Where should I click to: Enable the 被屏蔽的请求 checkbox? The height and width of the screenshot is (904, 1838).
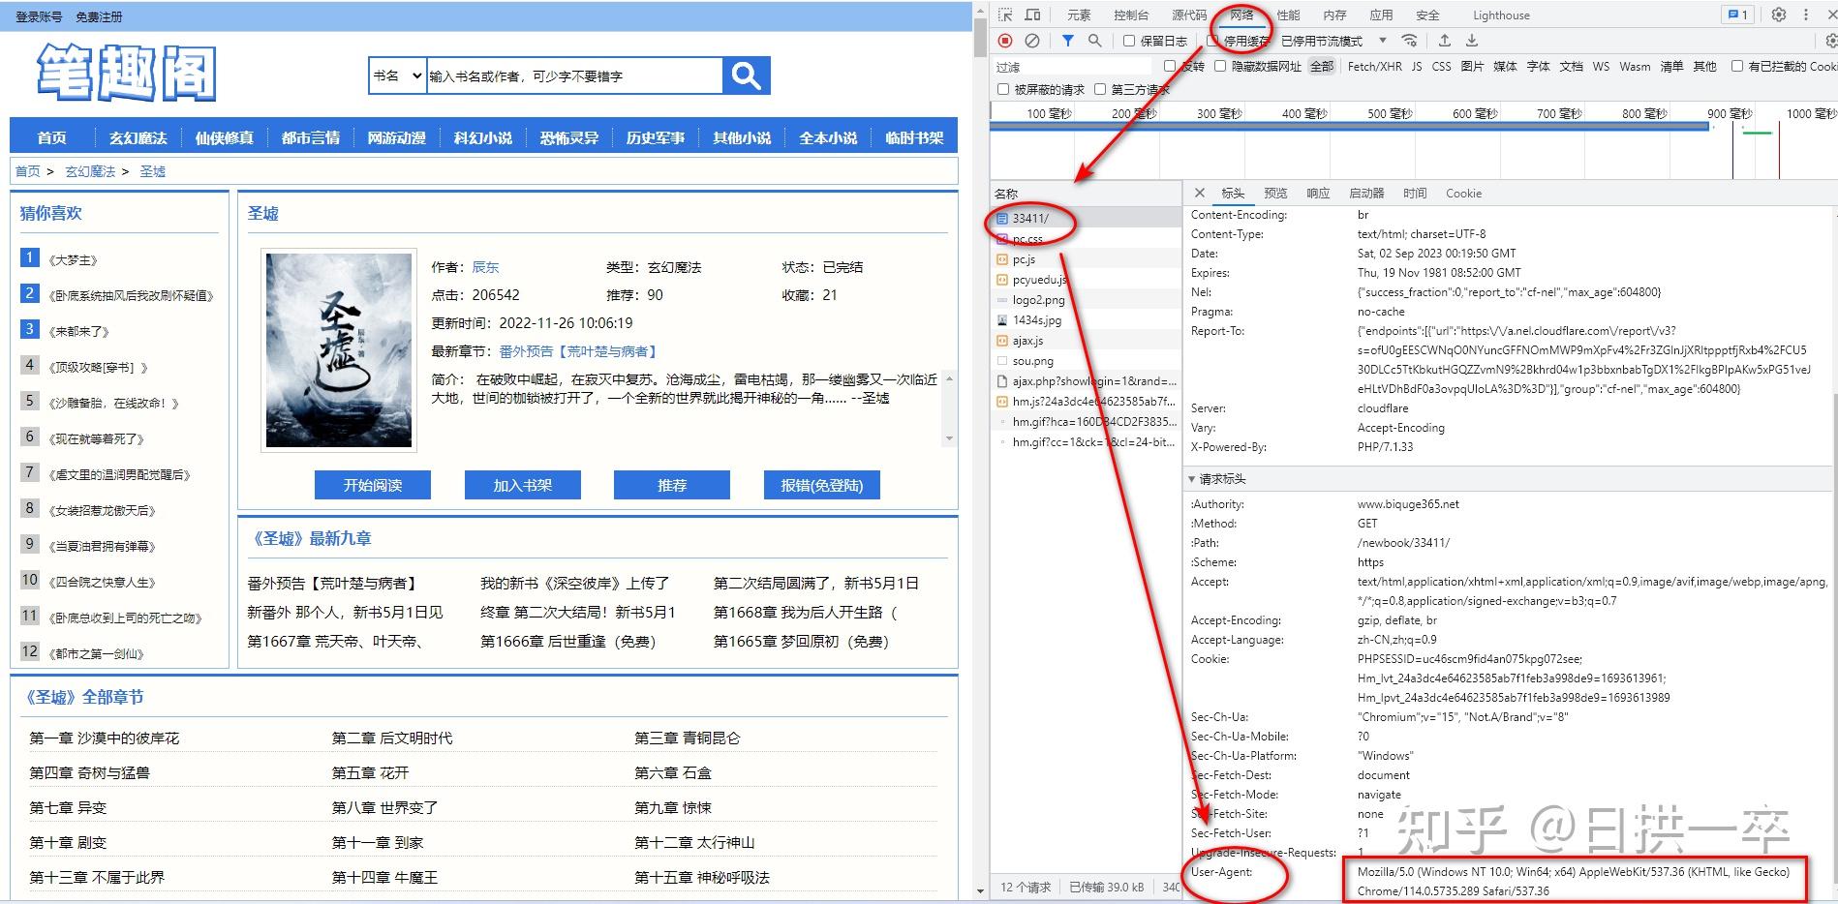(x=1003, y=89)
